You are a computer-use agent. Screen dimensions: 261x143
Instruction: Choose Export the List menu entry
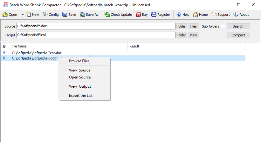(84, 96)
